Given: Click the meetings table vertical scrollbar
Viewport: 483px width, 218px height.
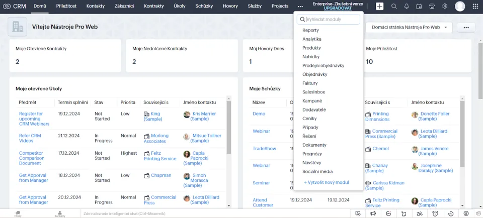Looking at the screenshot, I should 462,134.
